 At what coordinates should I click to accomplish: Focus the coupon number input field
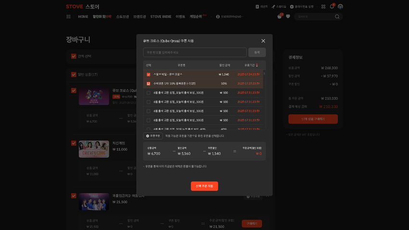point(195,52)
